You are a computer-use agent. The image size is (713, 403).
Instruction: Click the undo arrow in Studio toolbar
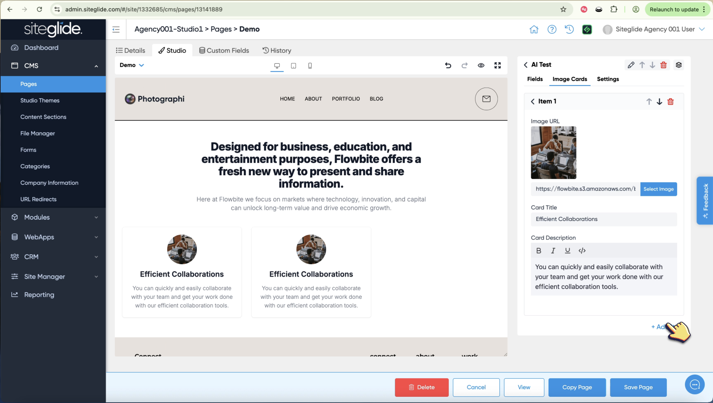click(x=448, y=65)
